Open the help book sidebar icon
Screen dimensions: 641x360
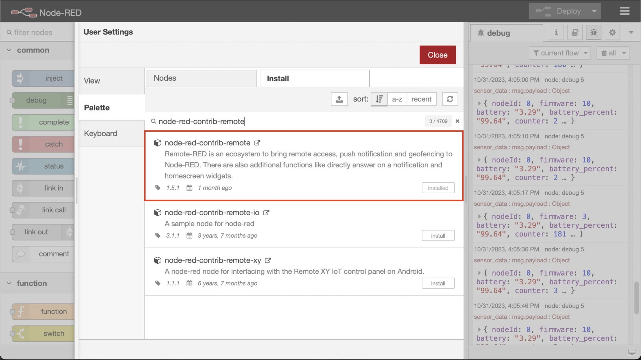pyautogui.click(x=575, y=33)
